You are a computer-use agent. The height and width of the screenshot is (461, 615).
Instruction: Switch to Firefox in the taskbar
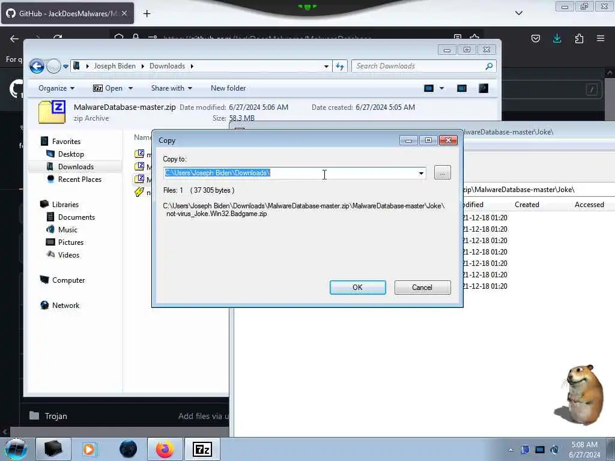[165, 449]
